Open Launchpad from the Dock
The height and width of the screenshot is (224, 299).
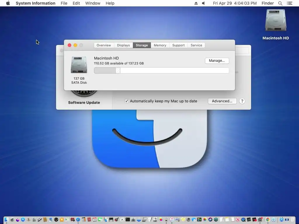coord(12,220)
